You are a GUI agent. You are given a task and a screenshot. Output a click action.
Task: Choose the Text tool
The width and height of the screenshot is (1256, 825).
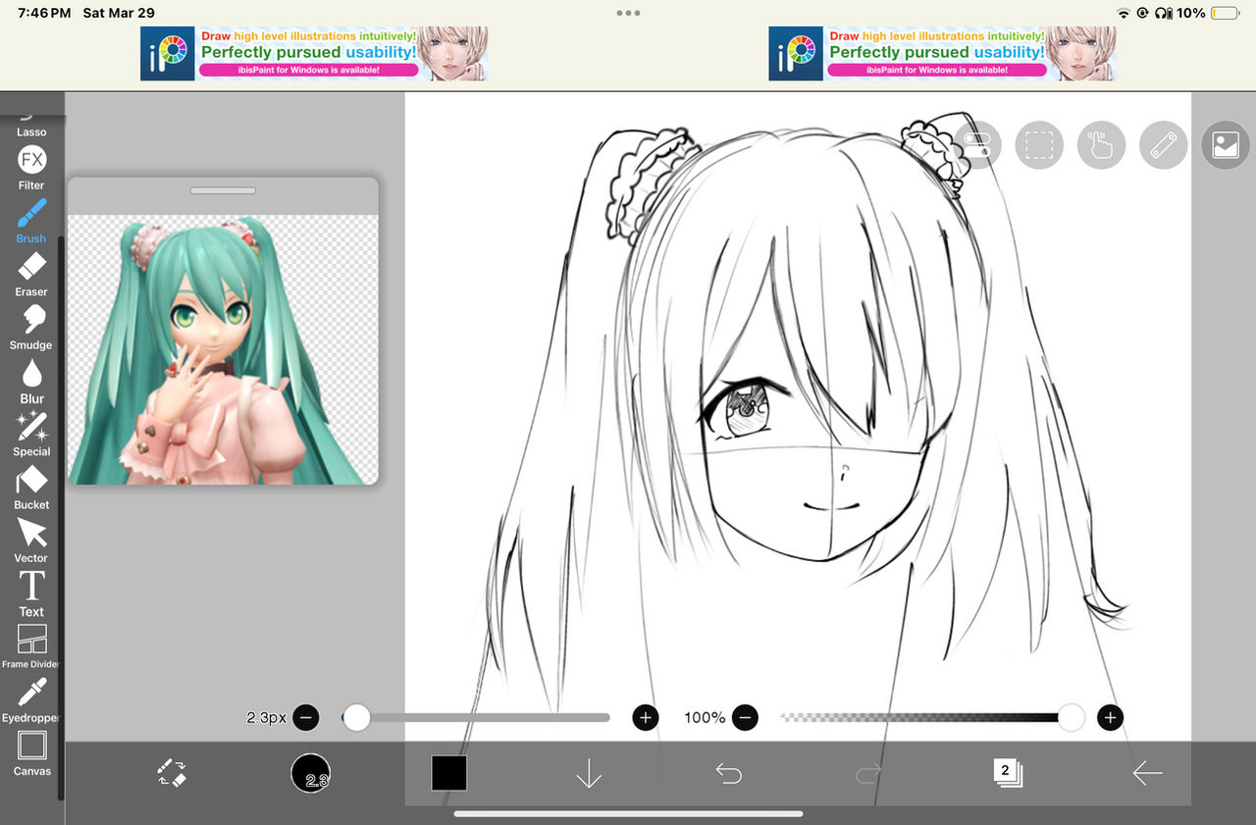click(31, 593)
